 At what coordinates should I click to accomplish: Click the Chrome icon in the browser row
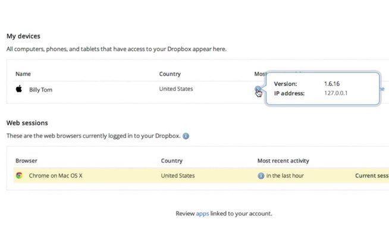(19, 176)
